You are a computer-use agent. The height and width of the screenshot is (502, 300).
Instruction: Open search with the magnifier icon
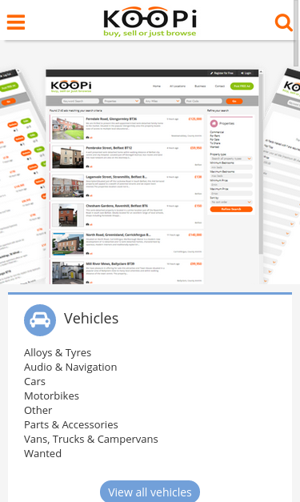tap(284, 22)
